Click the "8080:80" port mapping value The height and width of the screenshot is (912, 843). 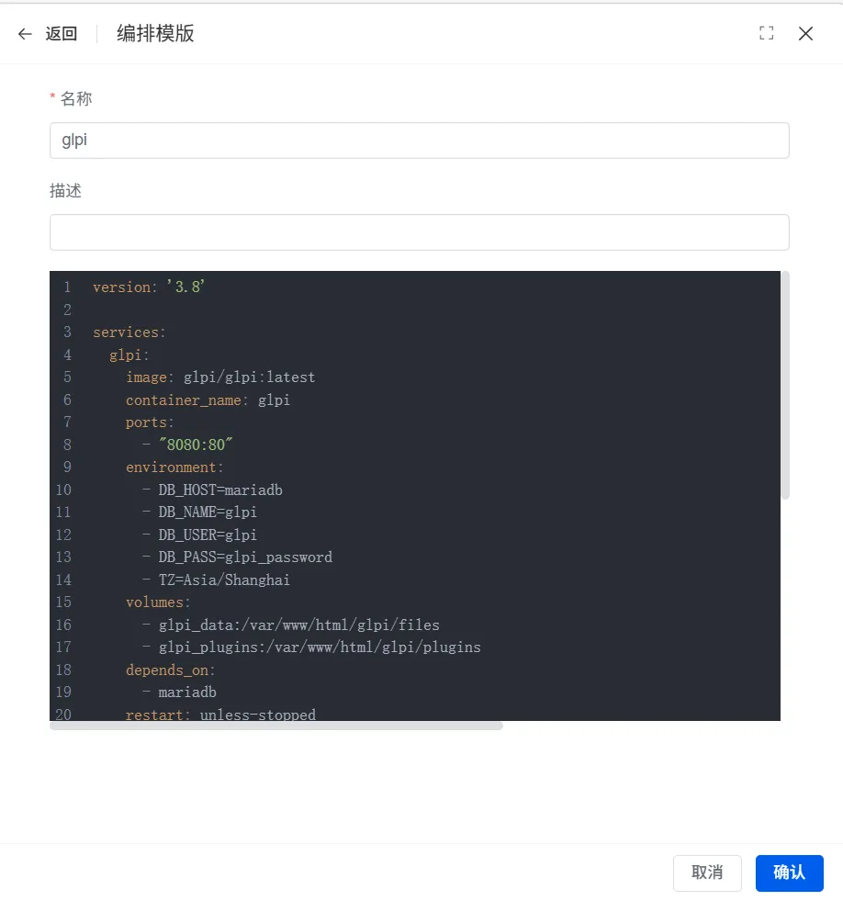pos(196,445)
